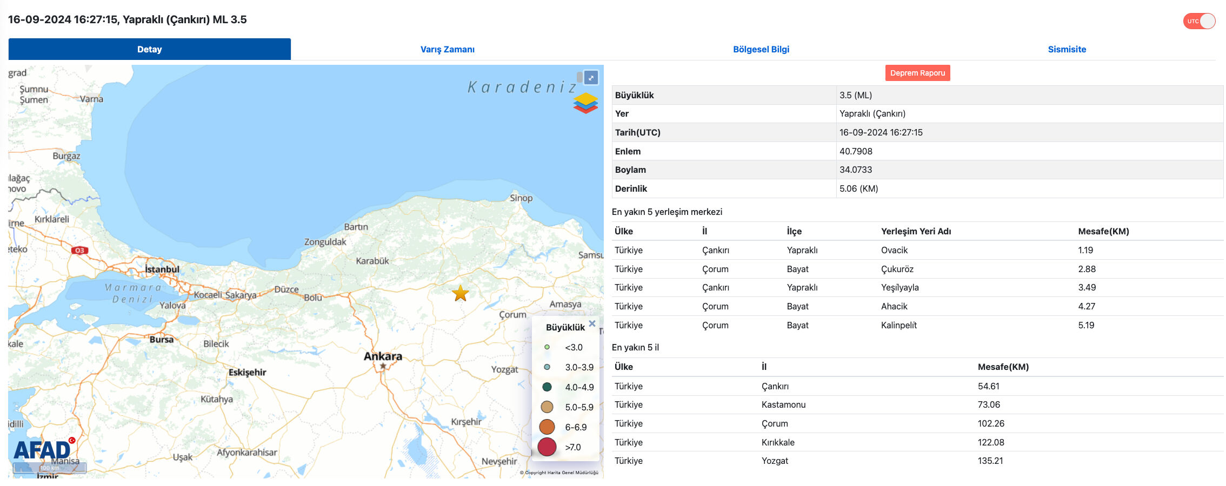Click the orange 6-6.9 magnitude legend circle

pyautogui.click(x=547, y=427)
